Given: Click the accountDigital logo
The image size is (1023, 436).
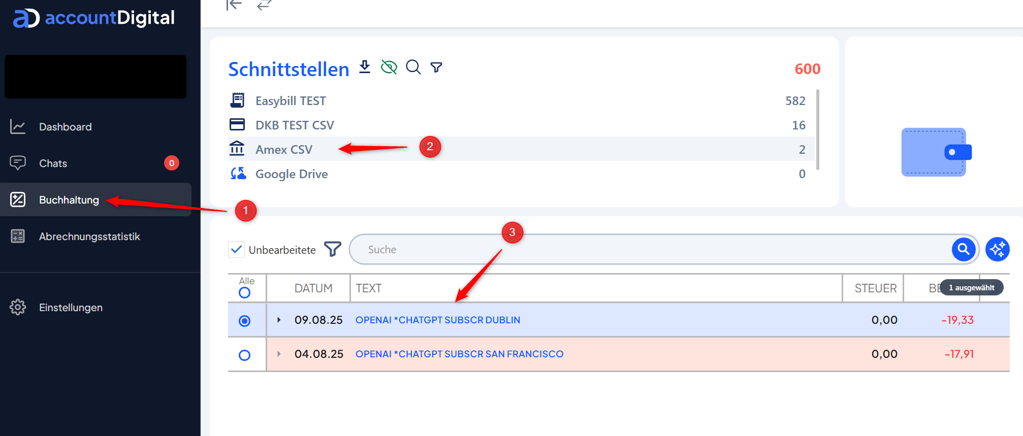Looking at the screenshot, I should (93, 18).
